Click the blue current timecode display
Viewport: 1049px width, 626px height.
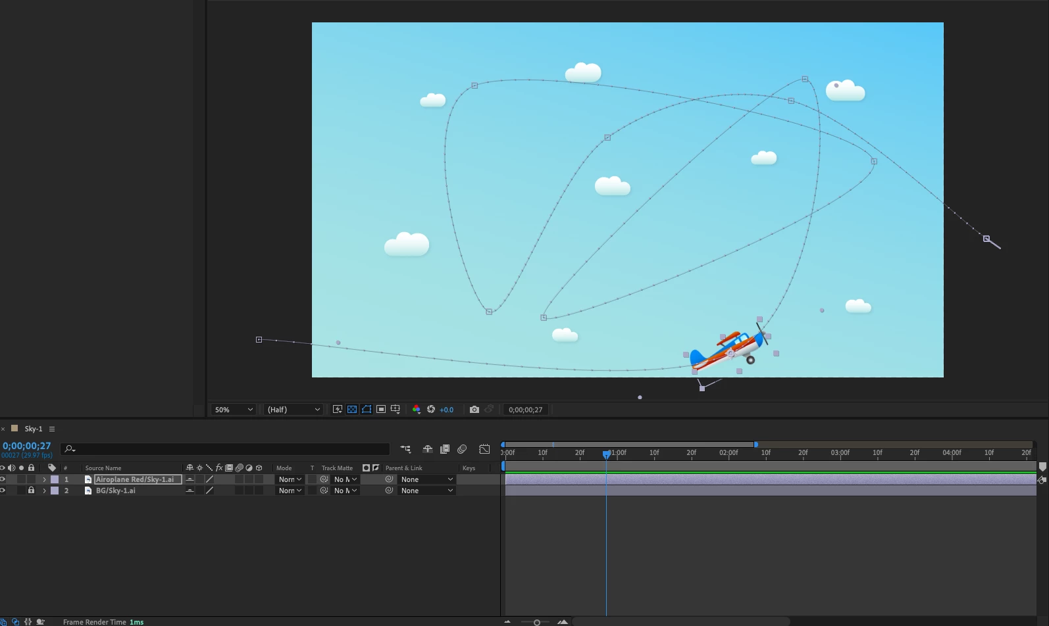[26, 446]
